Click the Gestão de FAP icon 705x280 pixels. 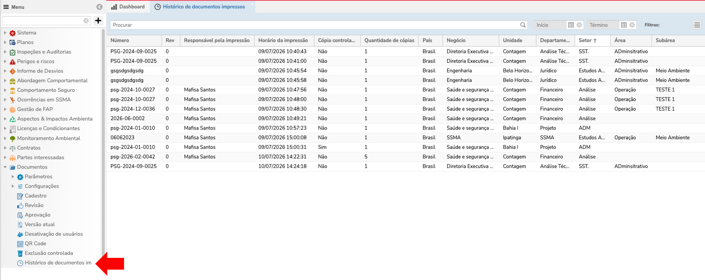13,110
